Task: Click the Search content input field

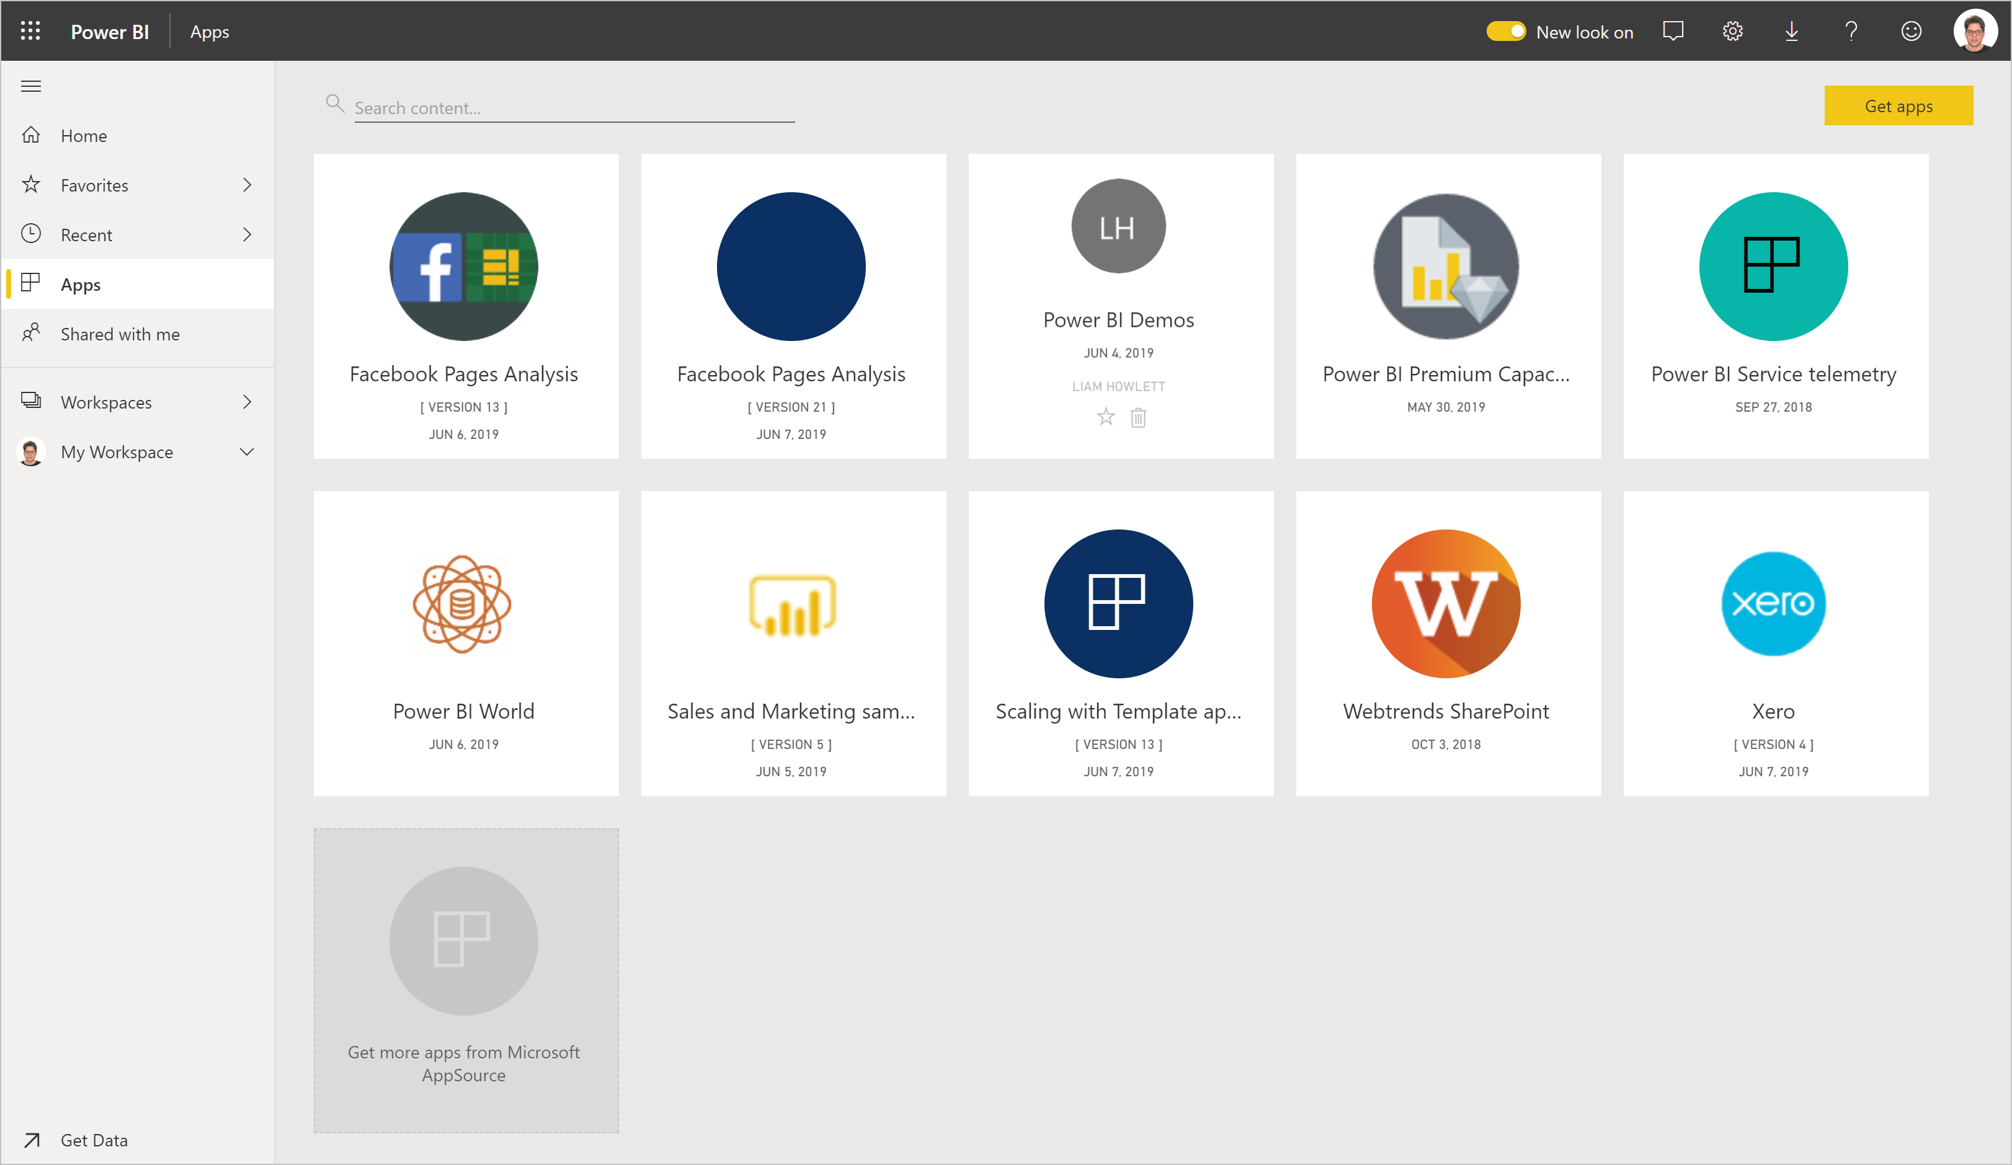Action: tap(575, 108)
